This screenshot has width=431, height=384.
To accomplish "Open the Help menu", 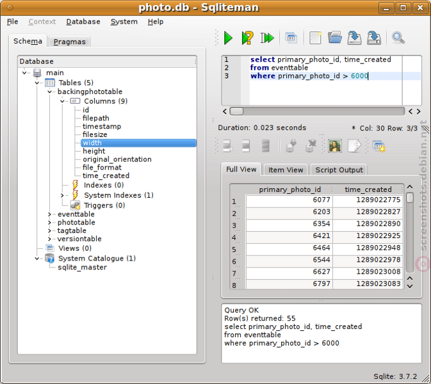I will [x=156, y=22].
